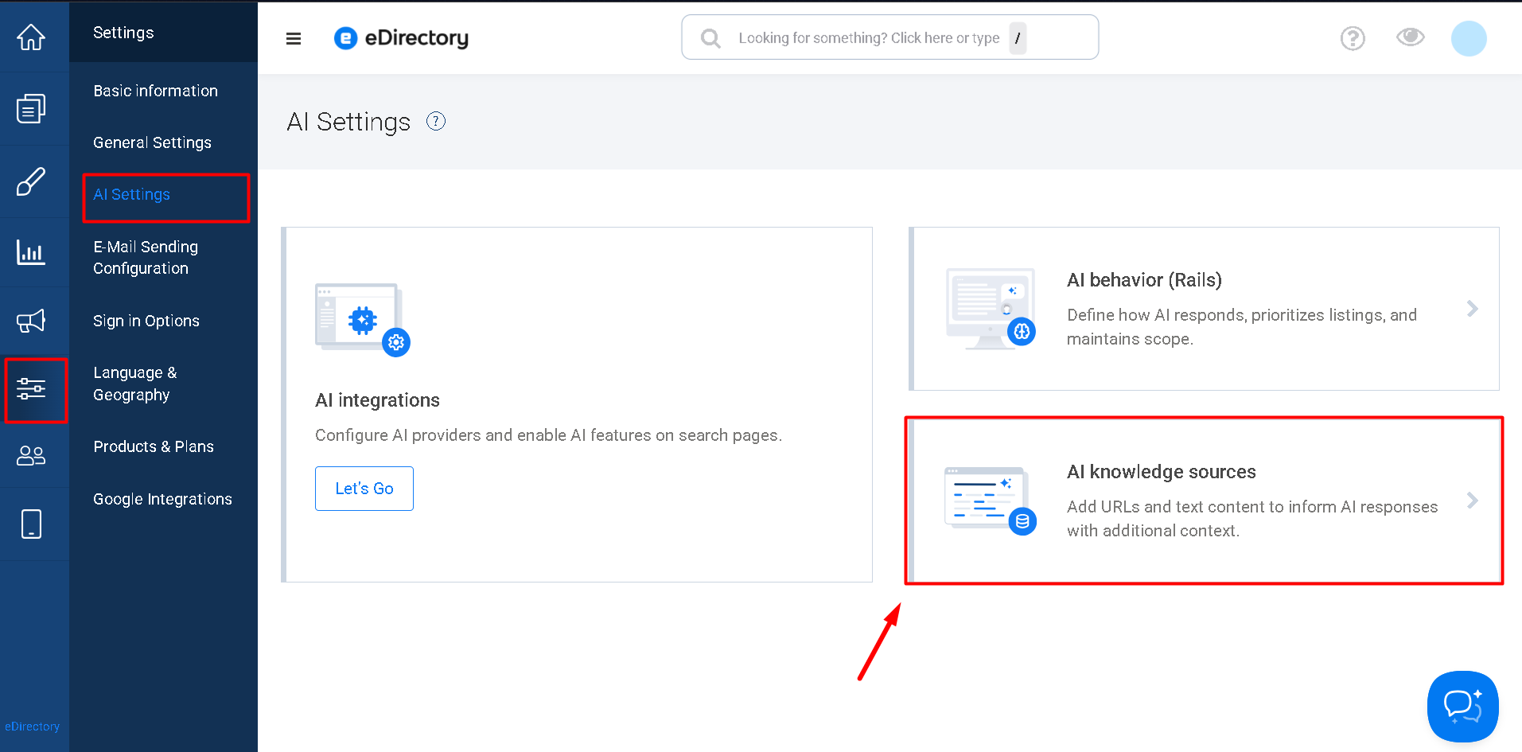Open the help question mark in header
Image resolution: width=1522 pixels, height=752 pixels.
tap(1353, 38)
